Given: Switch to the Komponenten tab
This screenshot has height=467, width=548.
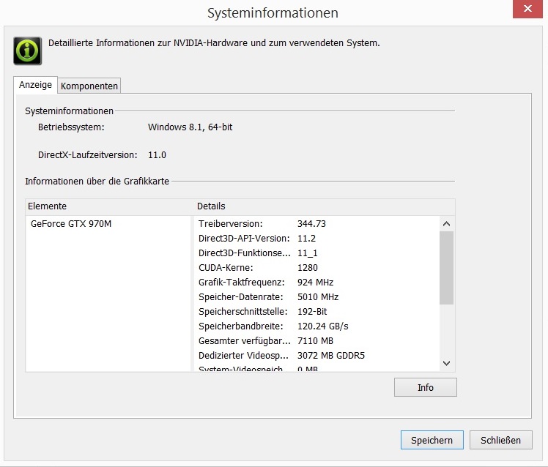Looking at the screenshot, I should click(x=89, y=86).
